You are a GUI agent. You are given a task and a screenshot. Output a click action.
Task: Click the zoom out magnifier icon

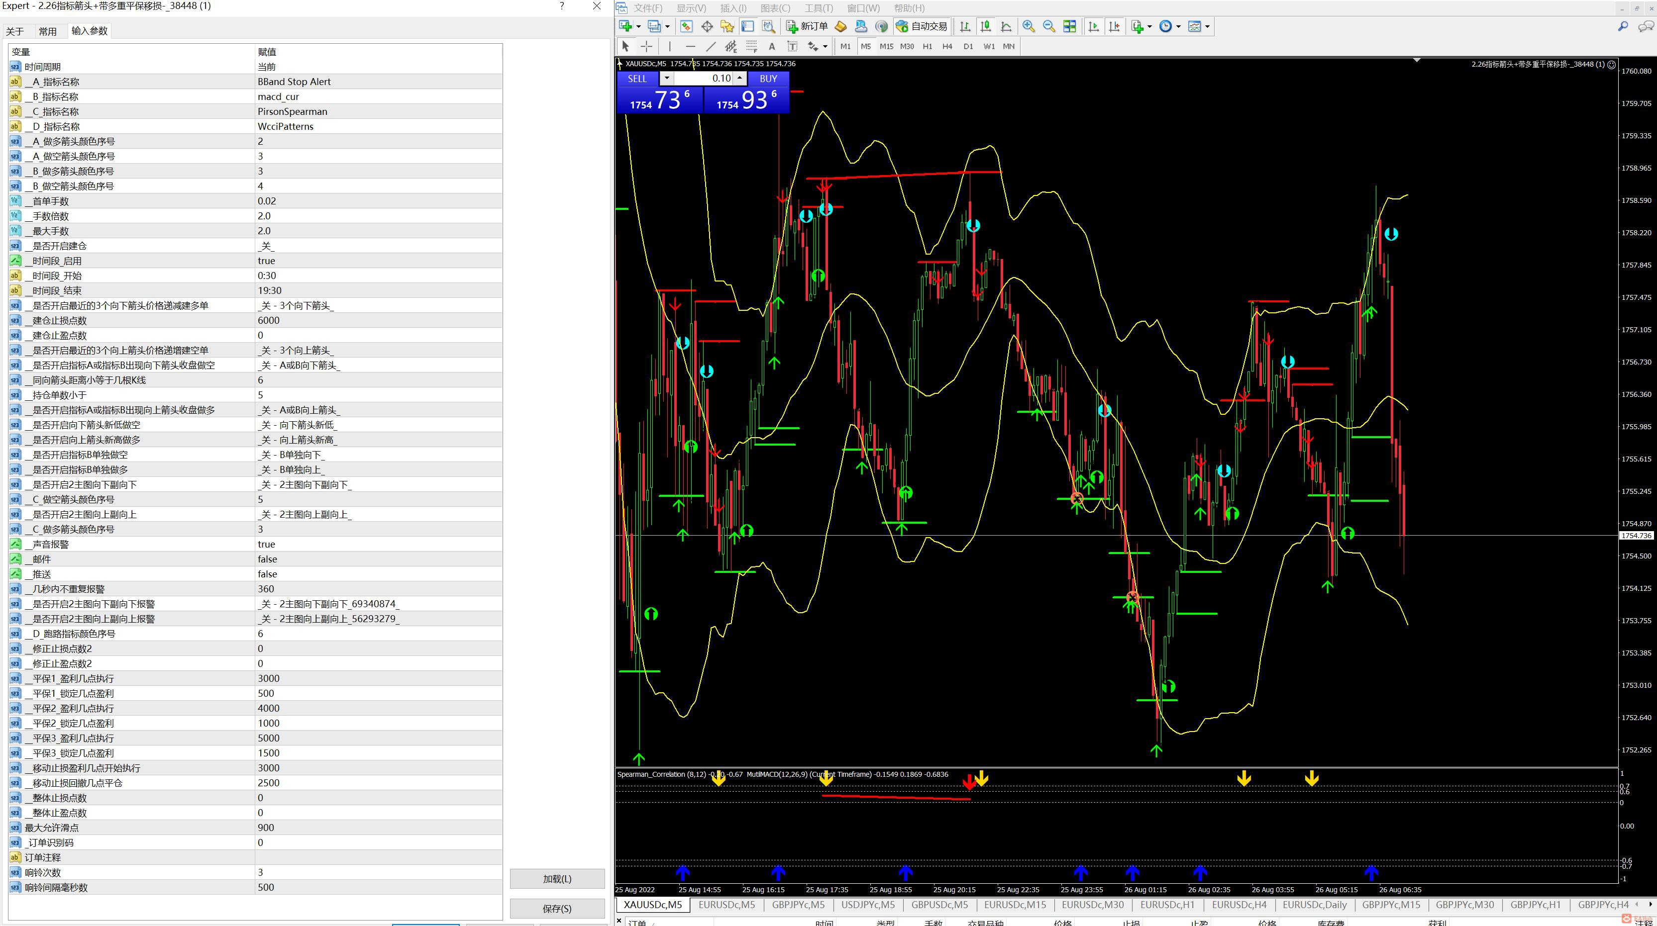click(x=1048, y=26)
